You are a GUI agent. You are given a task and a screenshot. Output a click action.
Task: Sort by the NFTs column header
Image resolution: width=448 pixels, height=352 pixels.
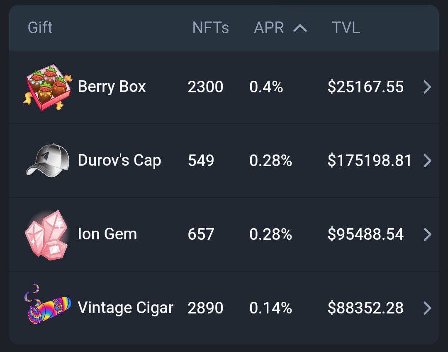pyautogui.click(x=211, y=28)
